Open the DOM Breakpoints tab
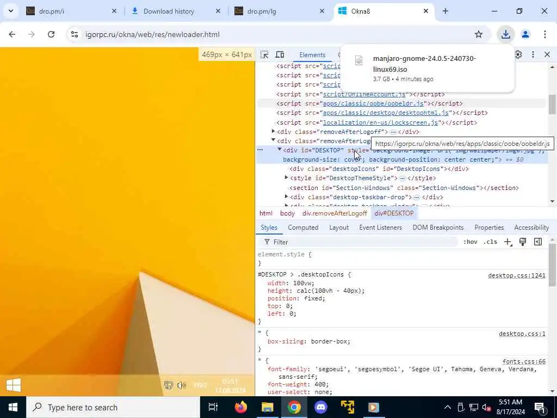This screenshot has width=557, height=418. [x=438, y=228]
